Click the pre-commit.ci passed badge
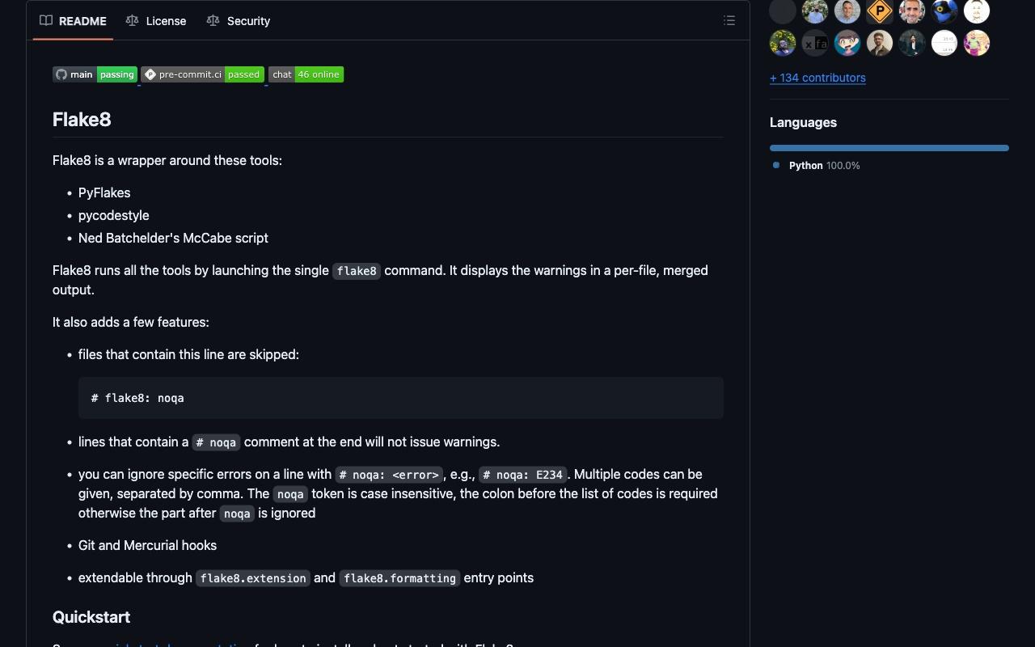The width and height of the screenshot is (1035, 647). pos(202,74)
